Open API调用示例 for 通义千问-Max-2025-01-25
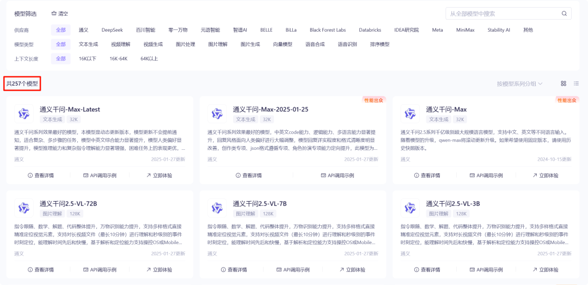 pyautogui.click(x=338, y=175)
